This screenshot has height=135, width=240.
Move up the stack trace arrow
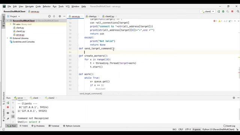13,103
